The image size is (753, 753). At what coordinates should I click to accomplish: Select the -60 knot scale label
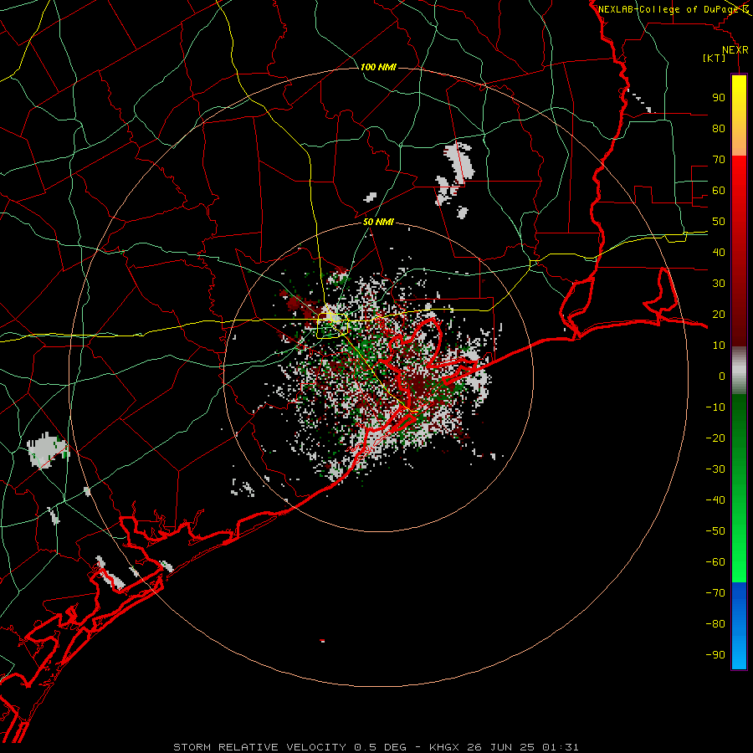point(715,562)
